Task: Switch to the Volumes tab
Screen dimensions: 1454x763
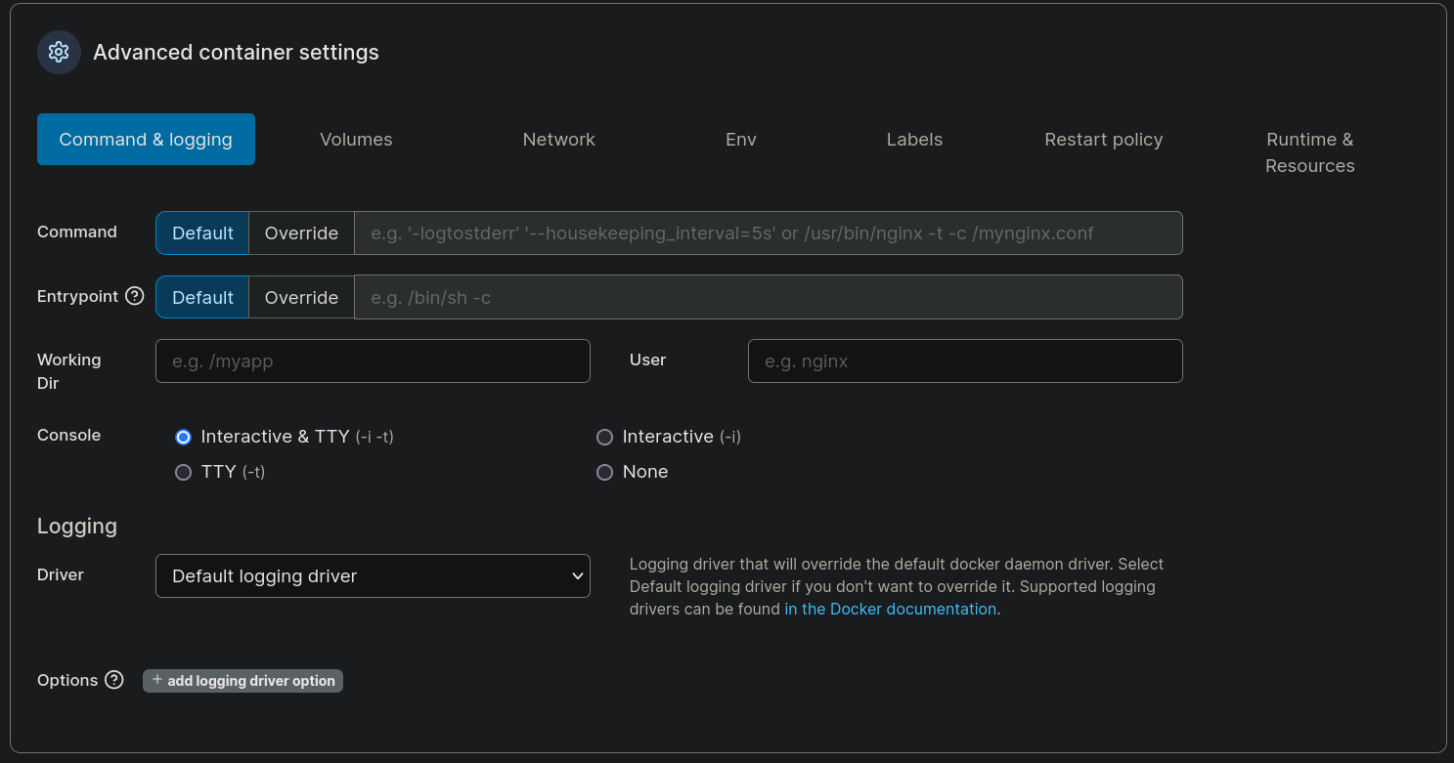Action: [356, 140]
